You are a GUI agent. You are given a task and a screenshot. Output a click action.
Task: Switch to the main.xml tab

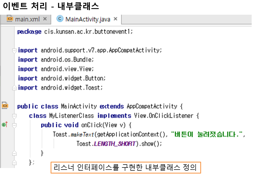pyautogui.click(x=27, y=19)
